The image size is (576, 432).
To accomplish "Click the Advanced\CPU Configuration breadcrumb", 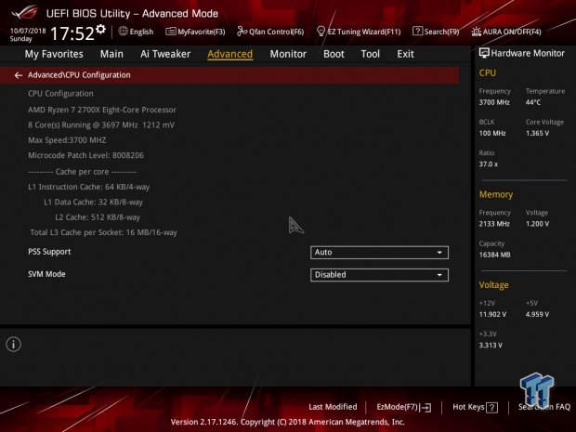I will 79,75.
